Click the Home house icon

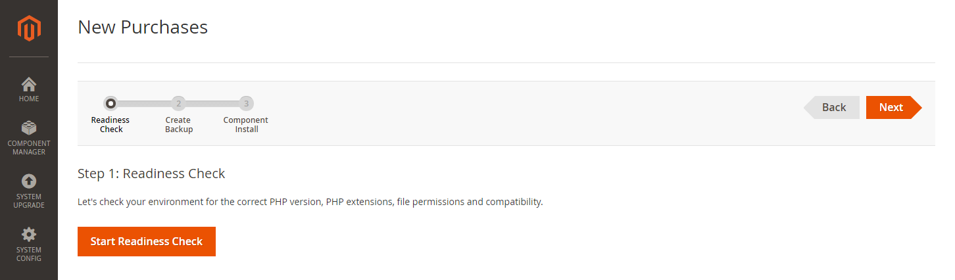pos(29,84)
